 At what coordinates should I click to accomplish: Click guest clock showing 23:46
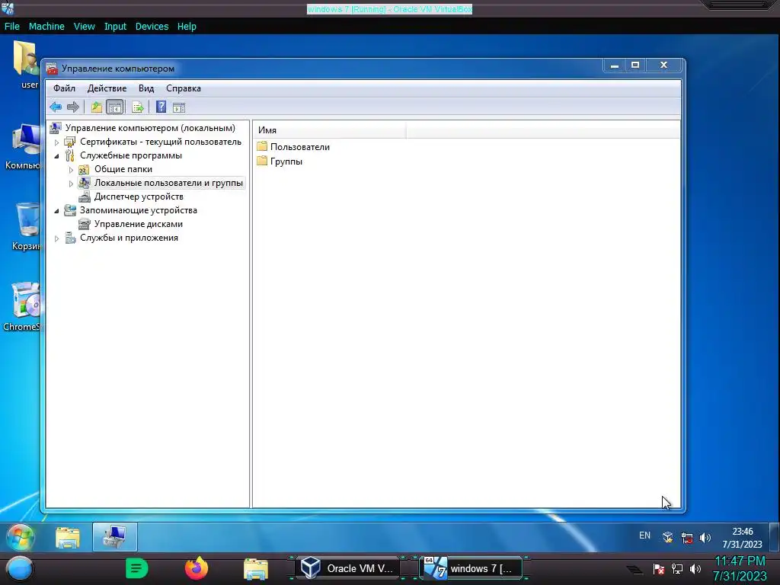[x=742, y=538]
